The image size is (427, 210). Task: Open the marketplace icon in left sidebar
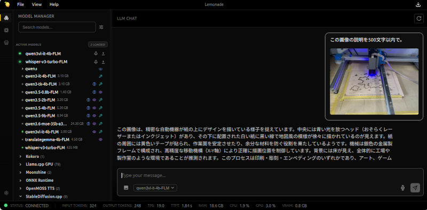tap(6, 43)
